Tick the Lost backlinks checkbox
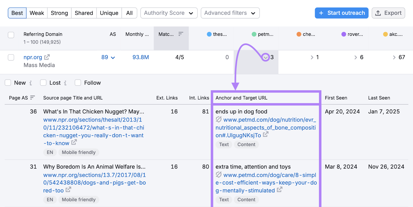 click(x=43, y=83)
